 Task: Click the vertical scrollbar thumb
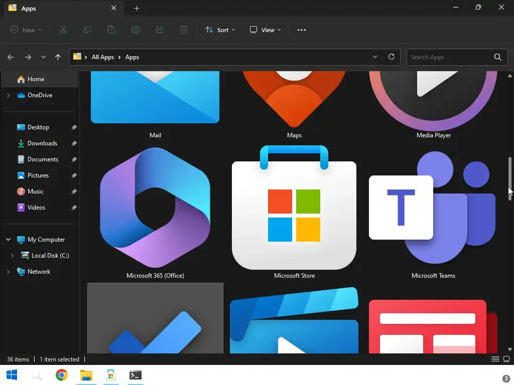tap(510, 178)
